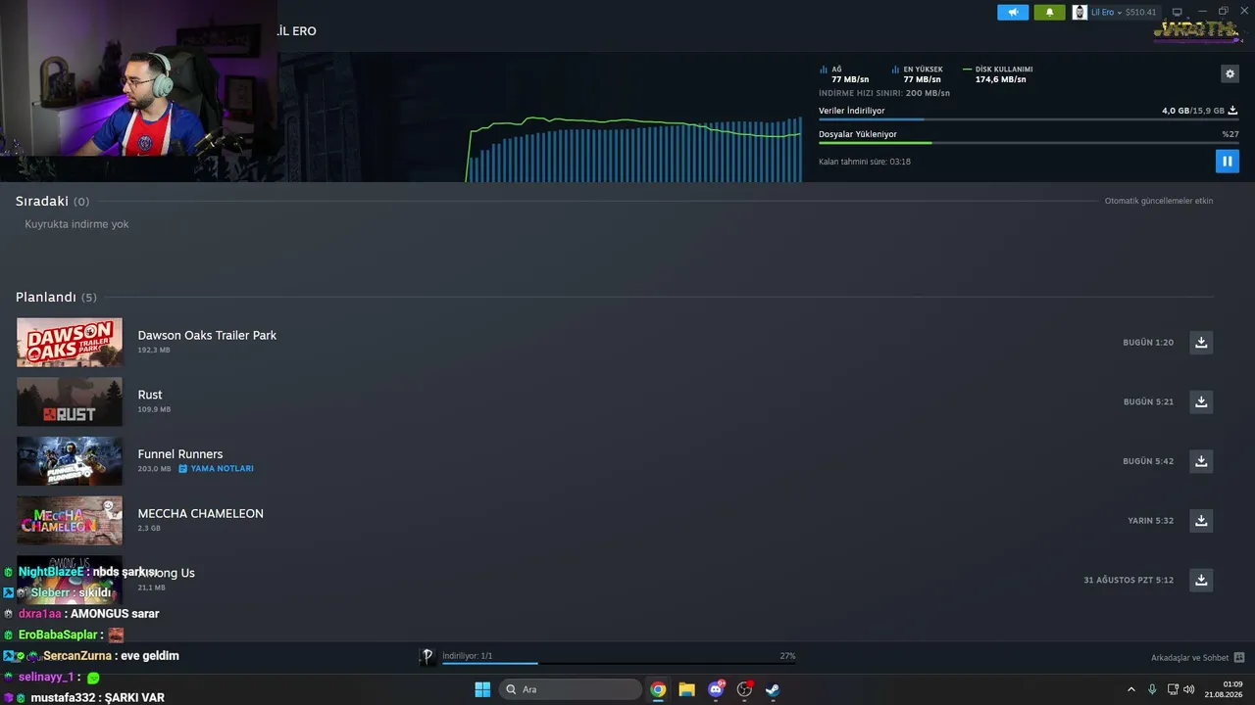Start MECCHA CHAMELEON download now
Image resolution: width=1255 pixels, height=705 pixels.
(1201, 521)
